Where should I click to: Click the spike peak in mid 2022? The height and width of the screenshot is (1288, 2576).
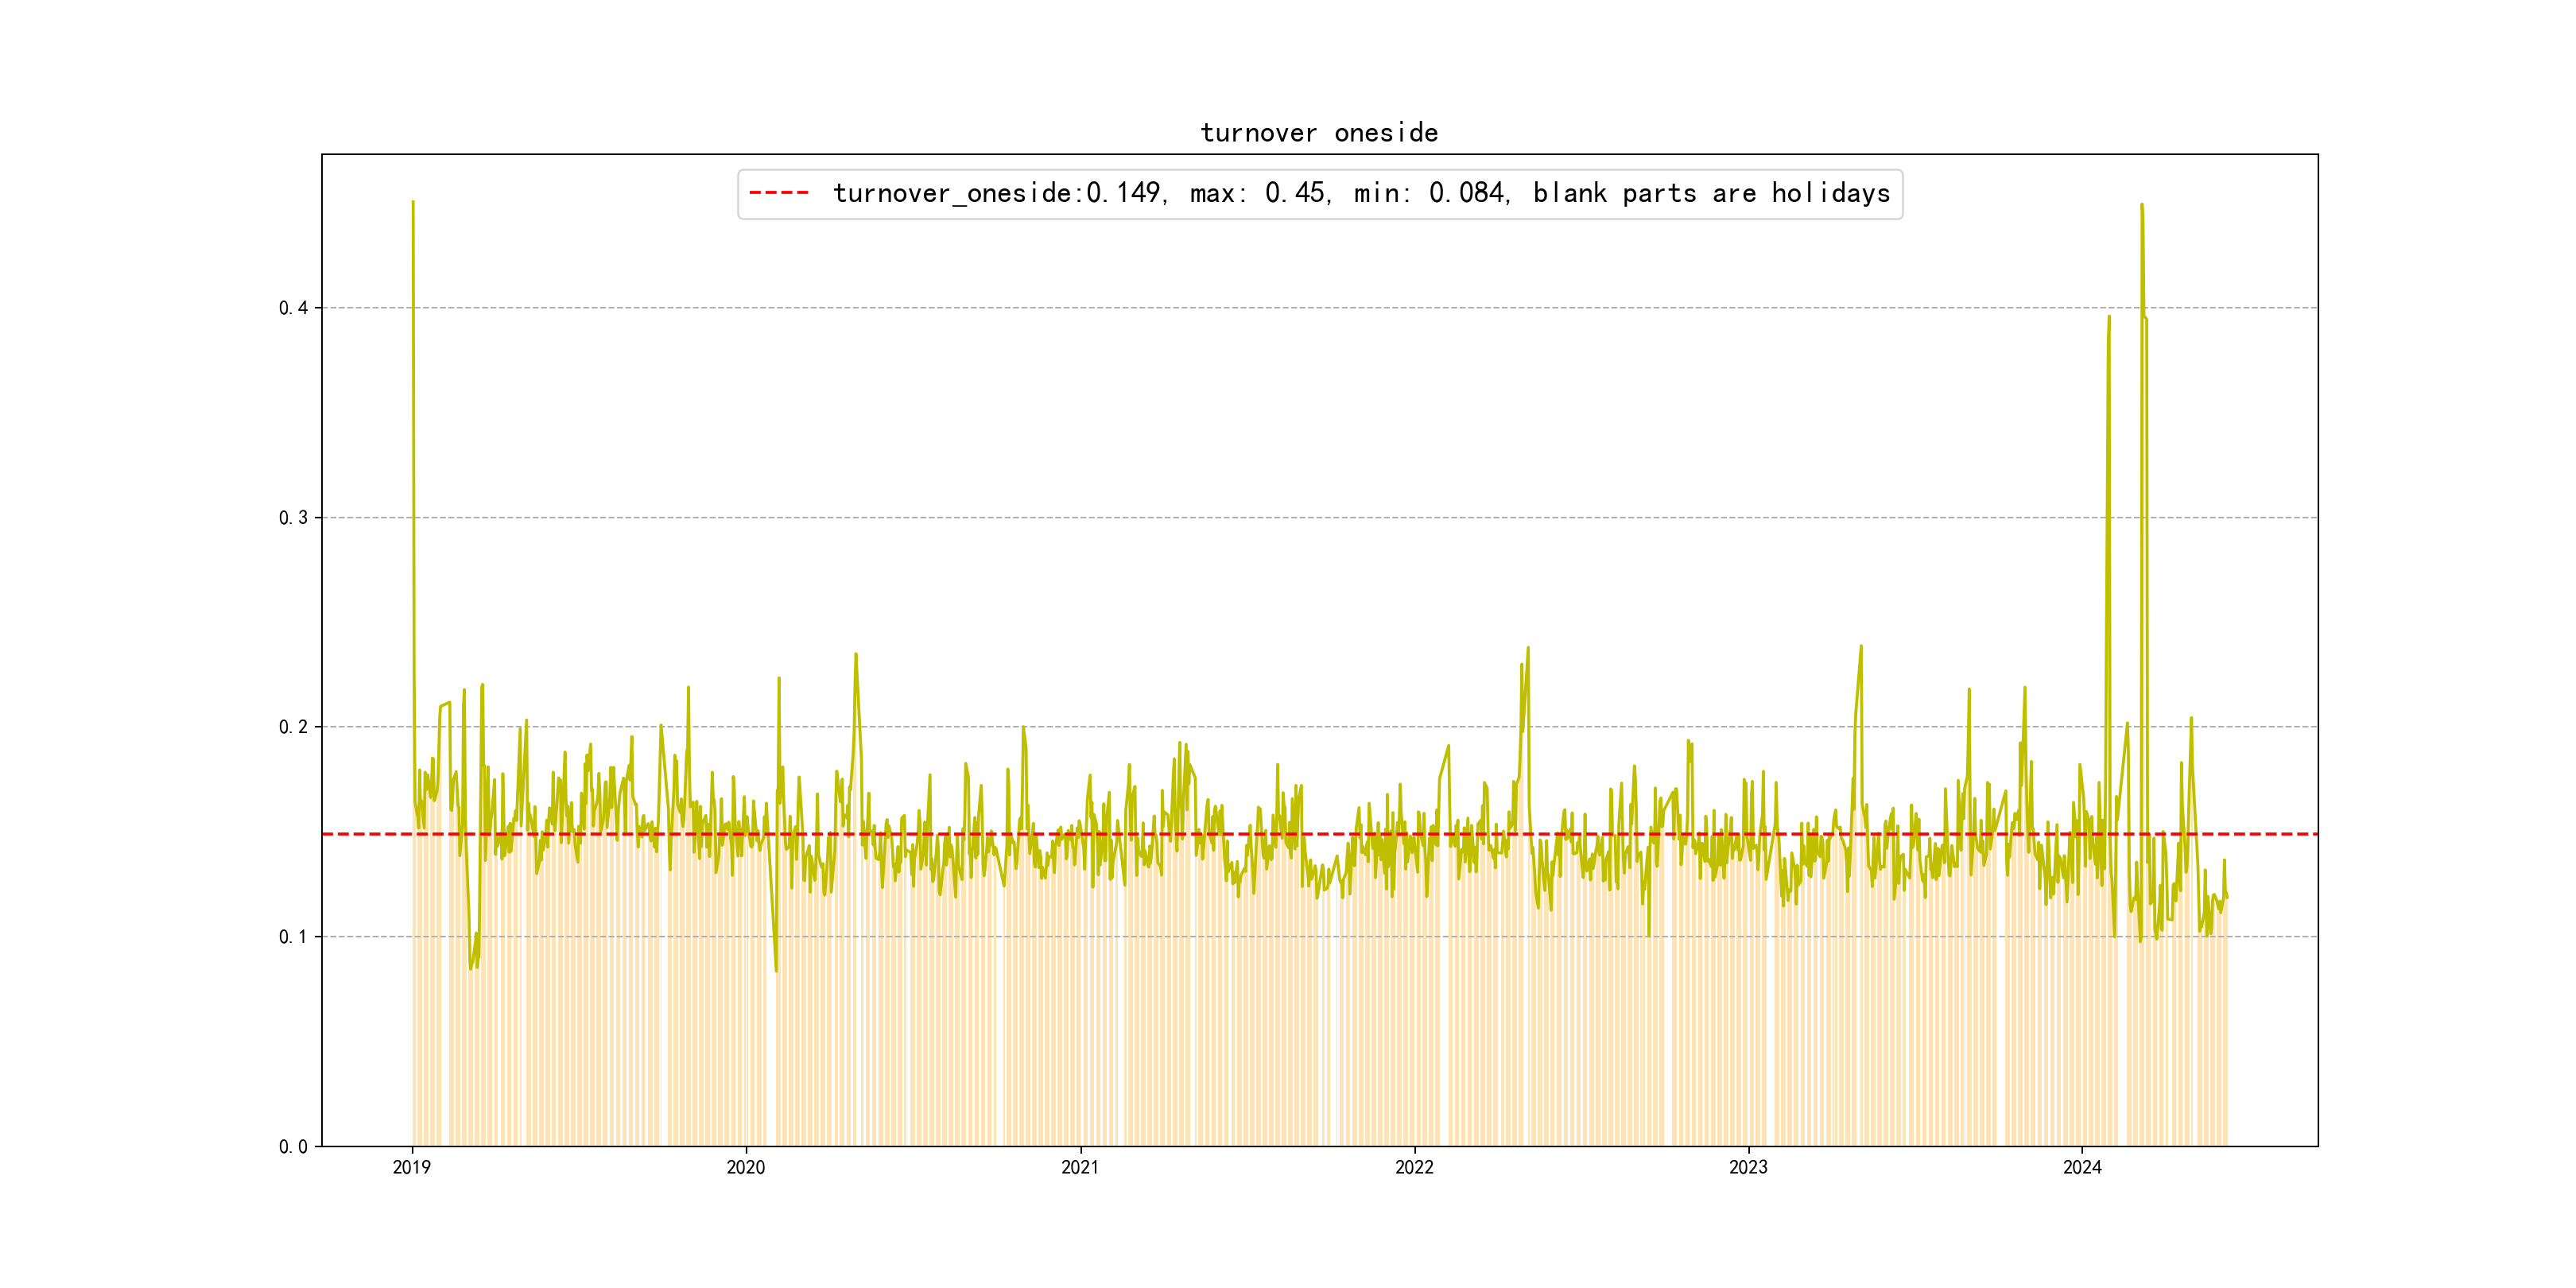point(1528,648)
